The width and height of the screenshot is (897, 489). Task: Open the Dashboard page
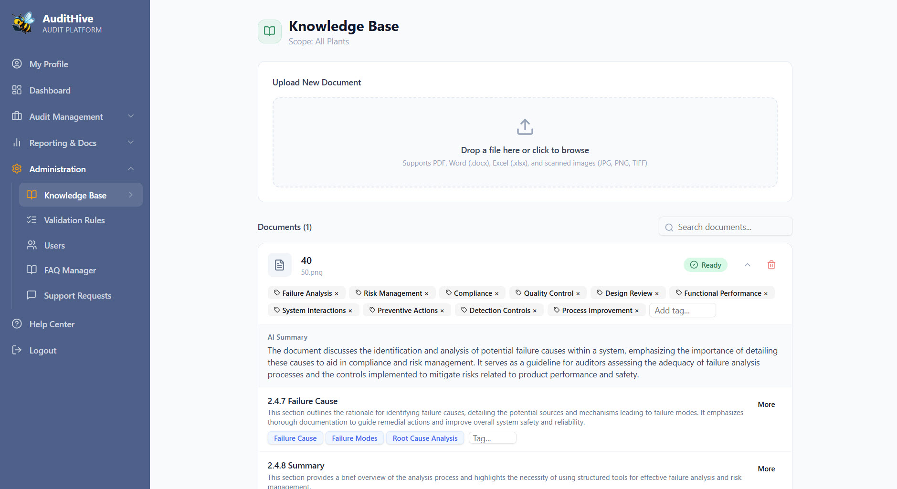coord(50,91)
